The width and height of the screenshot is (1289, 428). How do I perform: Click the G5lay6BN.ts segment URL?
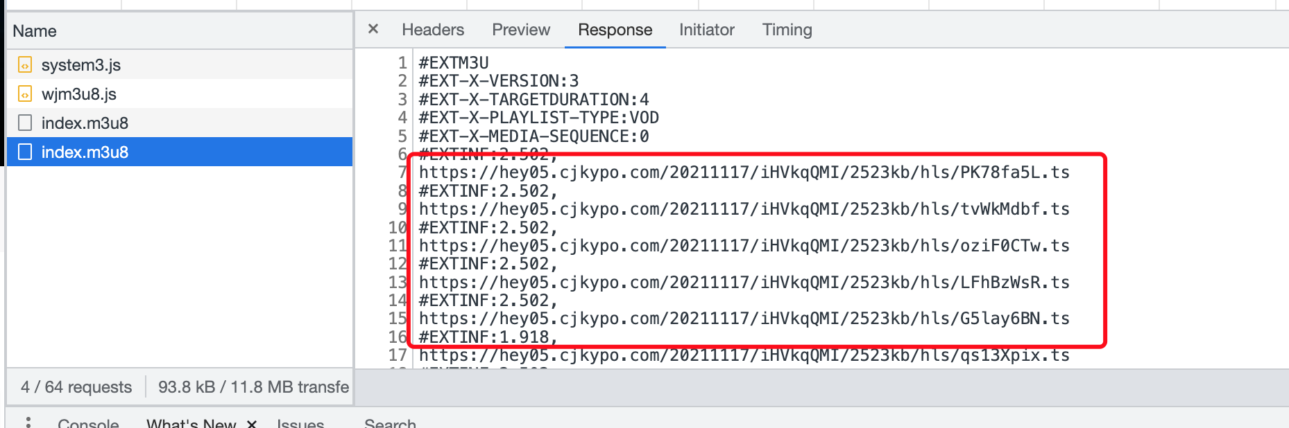[744, 319]
